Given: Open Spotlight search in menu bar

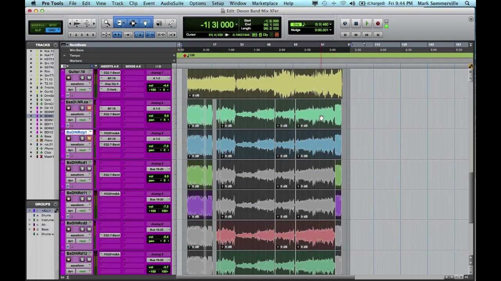Looking at the screenshot, I should [x=467, y=4].
